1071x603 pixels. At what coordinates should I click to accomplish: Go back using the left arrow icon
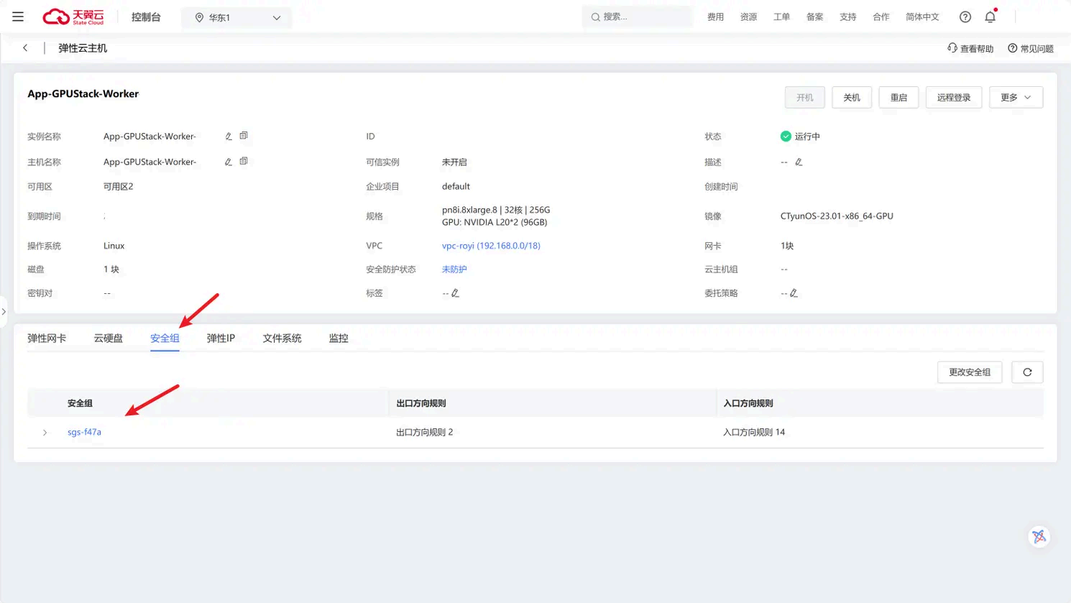click(x=25, y=48)
